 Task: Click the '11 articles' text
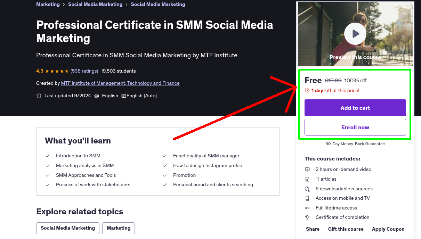(x=326, y=179)
